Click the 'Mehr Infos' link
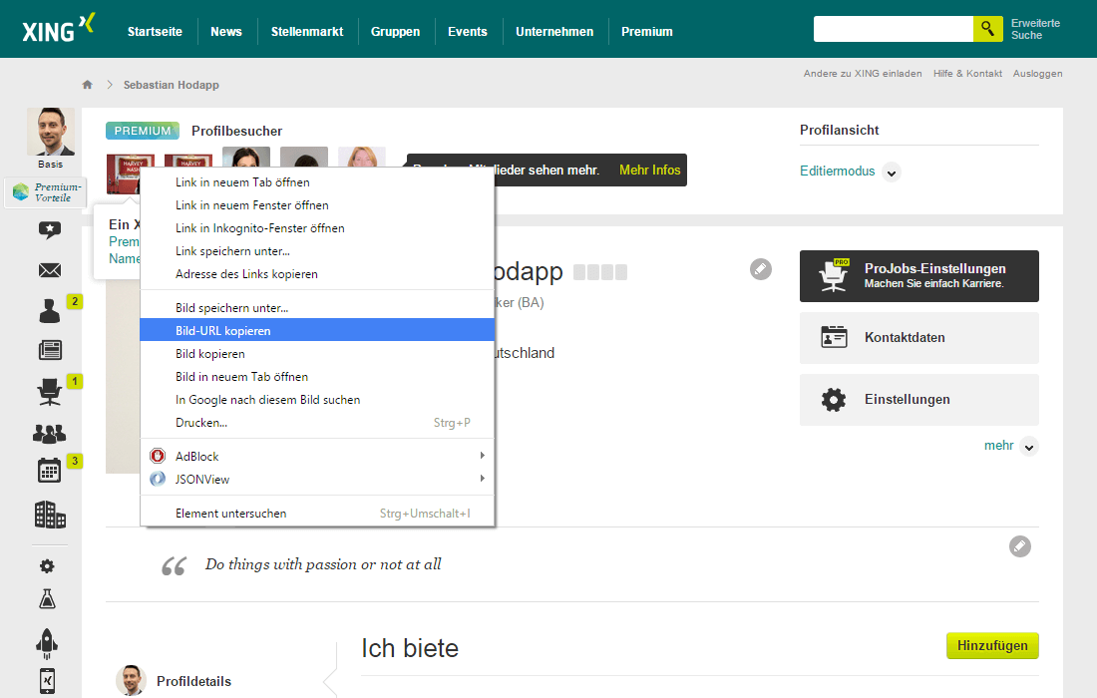The image size is (1097, 698). (649, 170)
